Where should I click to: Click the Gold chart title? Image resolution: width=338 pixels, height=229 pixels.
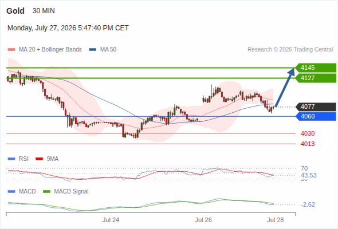tap(15, 11)
